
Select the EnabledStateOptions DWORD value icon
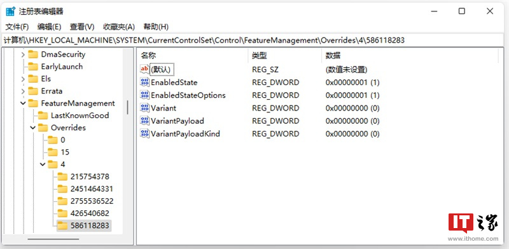coord(144,95)
